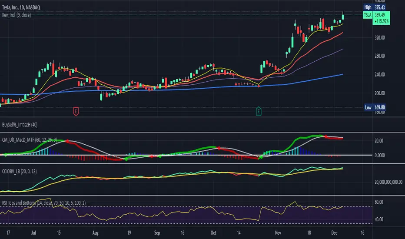This screenshot has height=239, width=405.
Task: Click the Nov label on time axis
Action: tap(279, 232)
